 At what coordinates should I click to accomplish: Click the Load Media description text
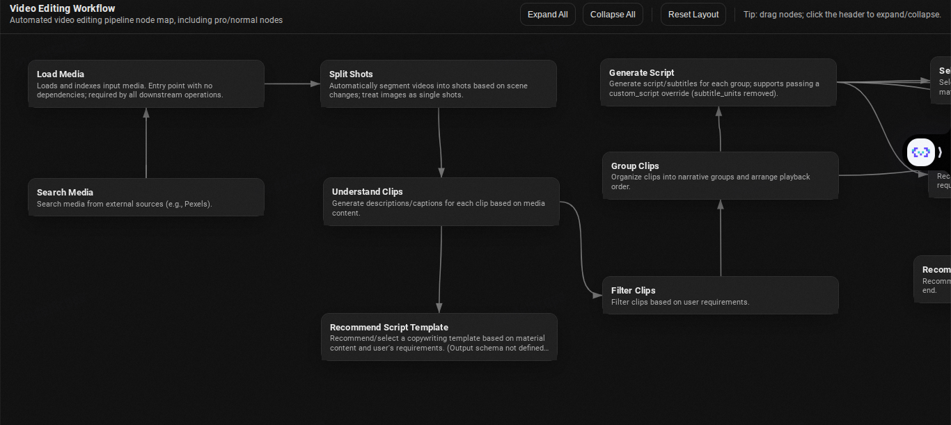130,90
